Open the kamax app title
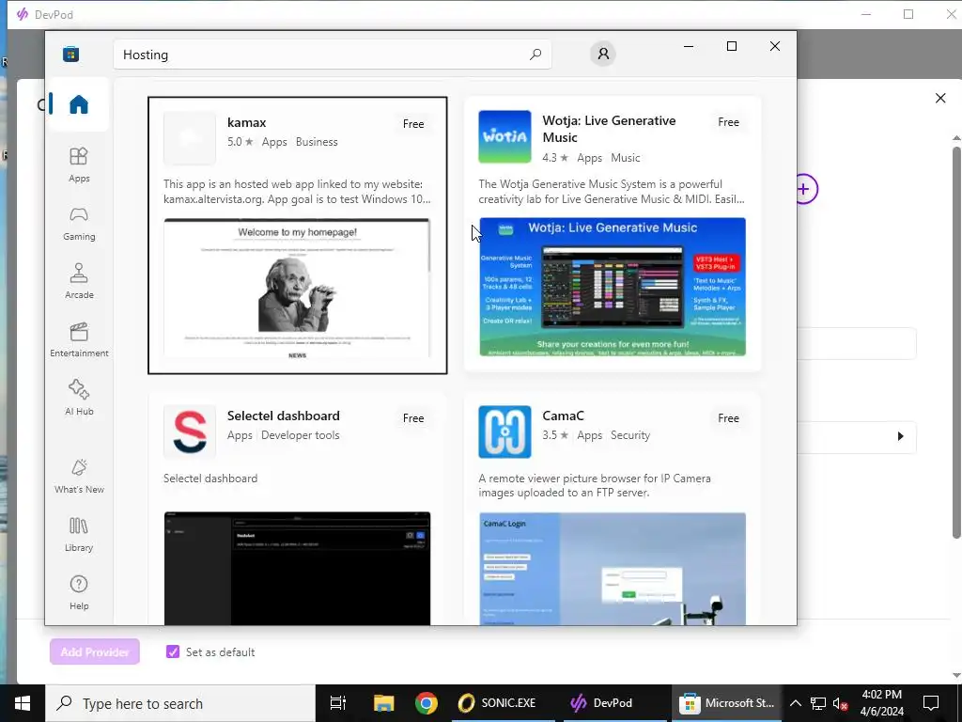Viewport: 962px width, 722px height. coord(247,123)
